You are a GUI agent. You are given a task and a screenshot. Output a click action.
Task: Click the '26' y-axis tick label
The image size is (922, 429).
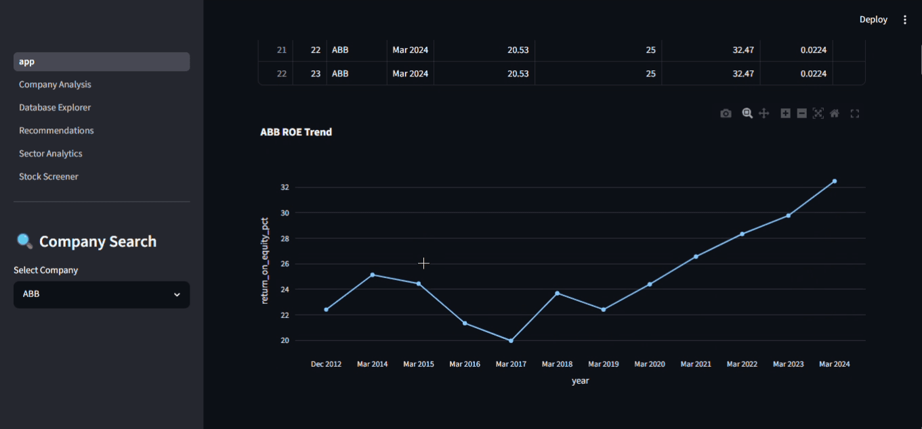pos(285,264)
